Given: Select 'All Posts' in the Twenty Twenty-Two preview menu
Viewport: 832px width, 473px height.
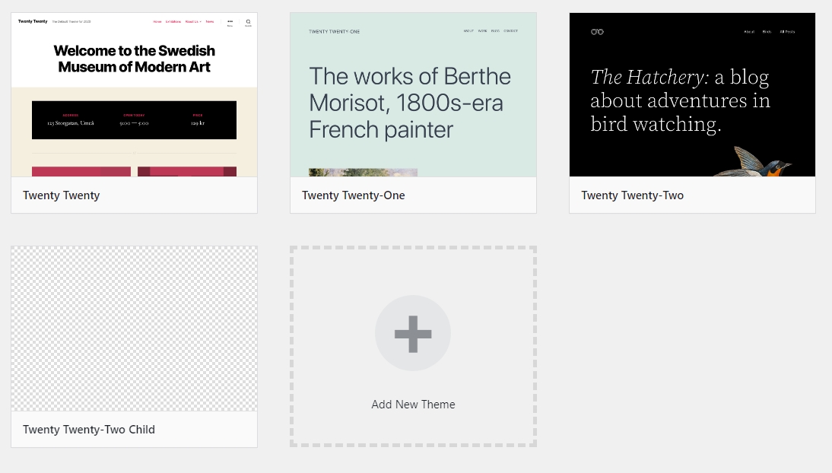Looking at the screenshot, I should pyautogui.click(x=787, y=31).
